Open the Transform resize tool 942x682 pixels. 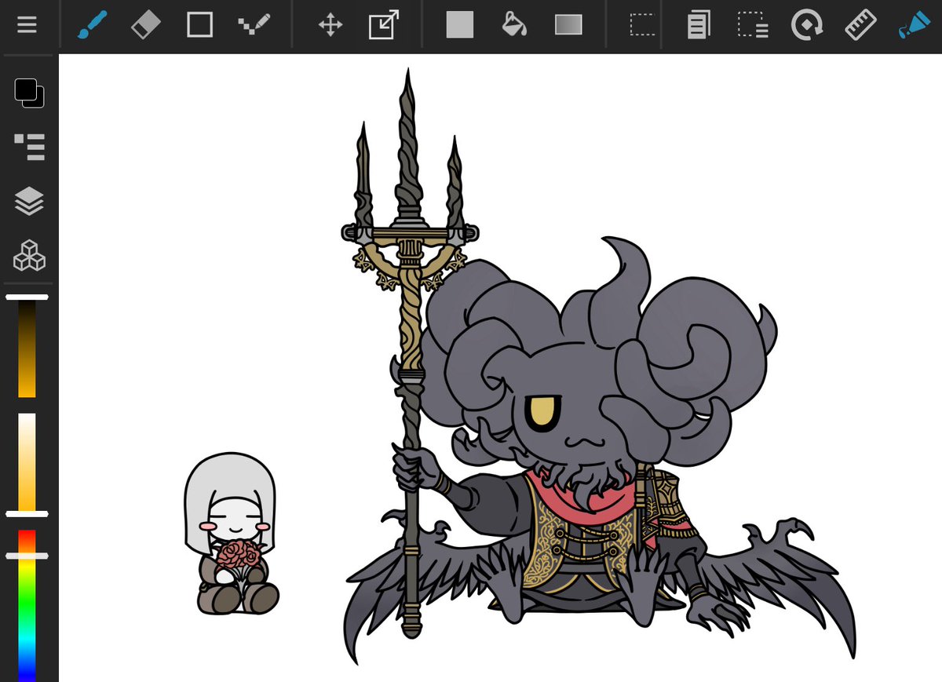(384, 25)
